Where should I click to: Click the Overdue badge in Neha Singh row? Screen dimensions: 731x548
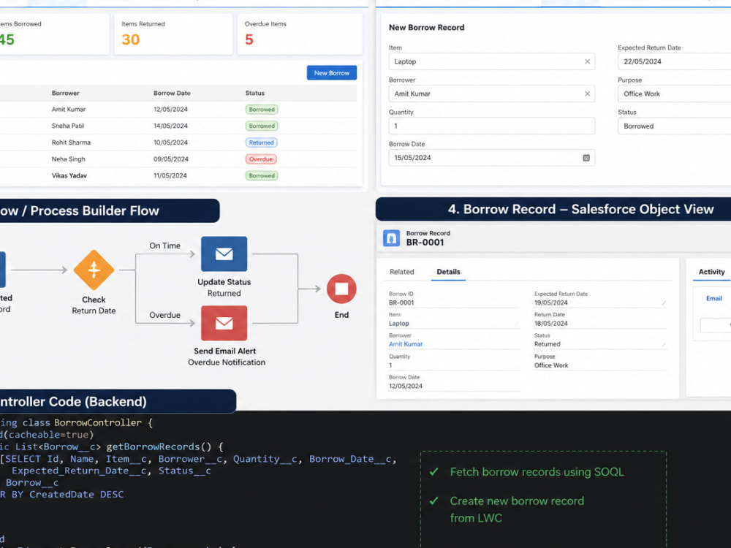tap(261, 159)
